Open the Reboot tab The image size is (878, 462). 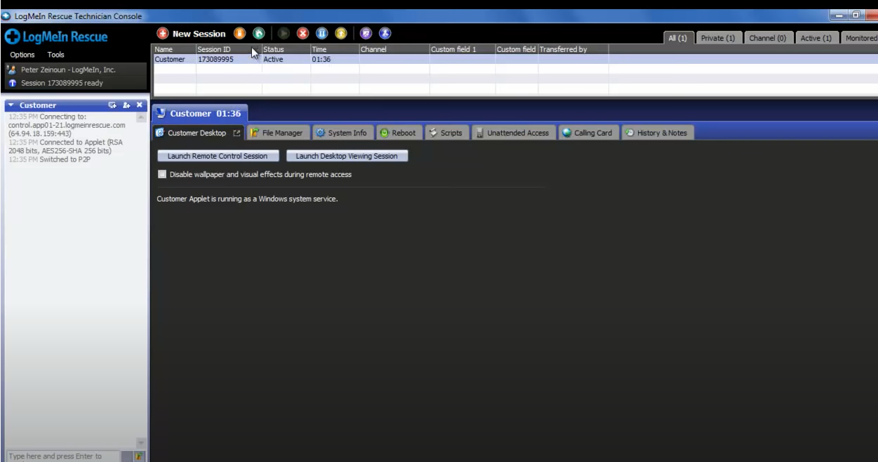coord(399,133)
